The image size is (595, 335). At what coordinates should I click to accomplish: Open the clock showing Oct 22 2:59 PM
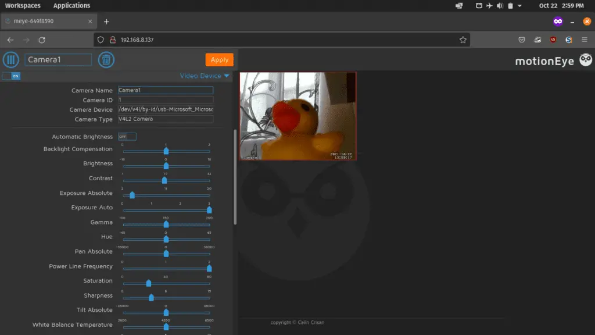click(561, 6)
